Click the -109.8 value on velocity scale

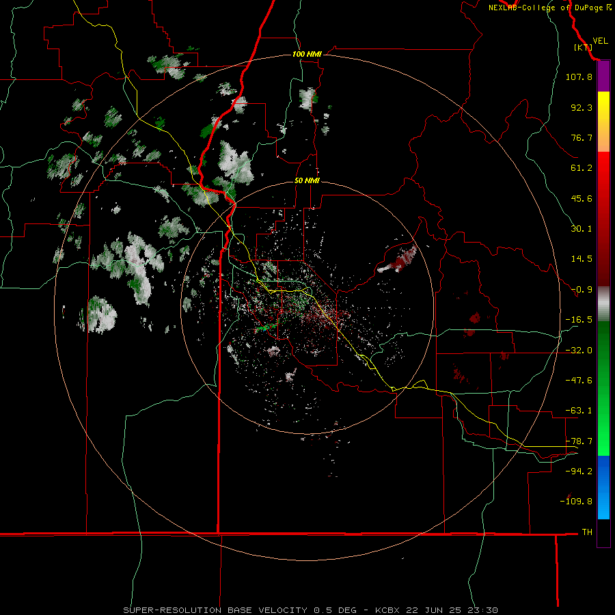pyautogui.click(x=576, y=502)
